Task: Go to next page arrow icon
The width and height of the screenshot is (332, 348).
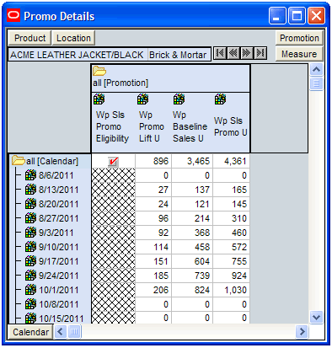Action: tap(247, 53)
